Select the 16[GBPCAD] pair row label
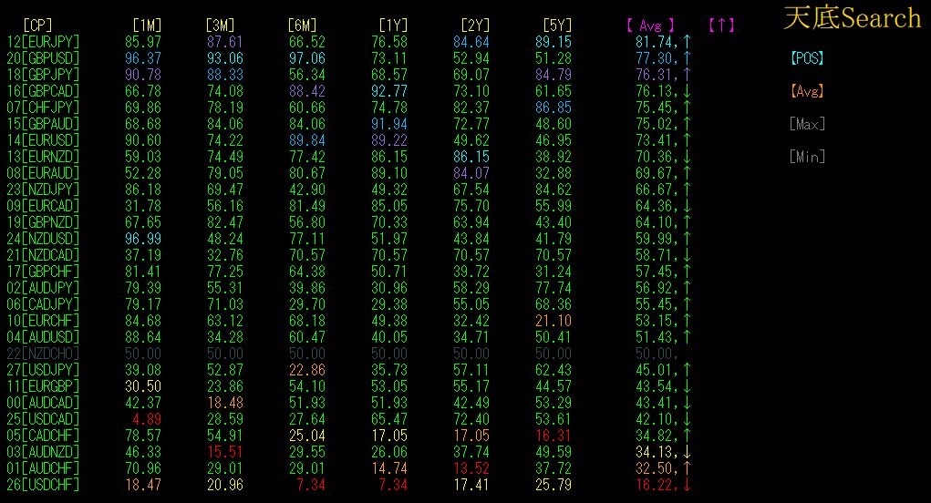 (x=43, y=91)
